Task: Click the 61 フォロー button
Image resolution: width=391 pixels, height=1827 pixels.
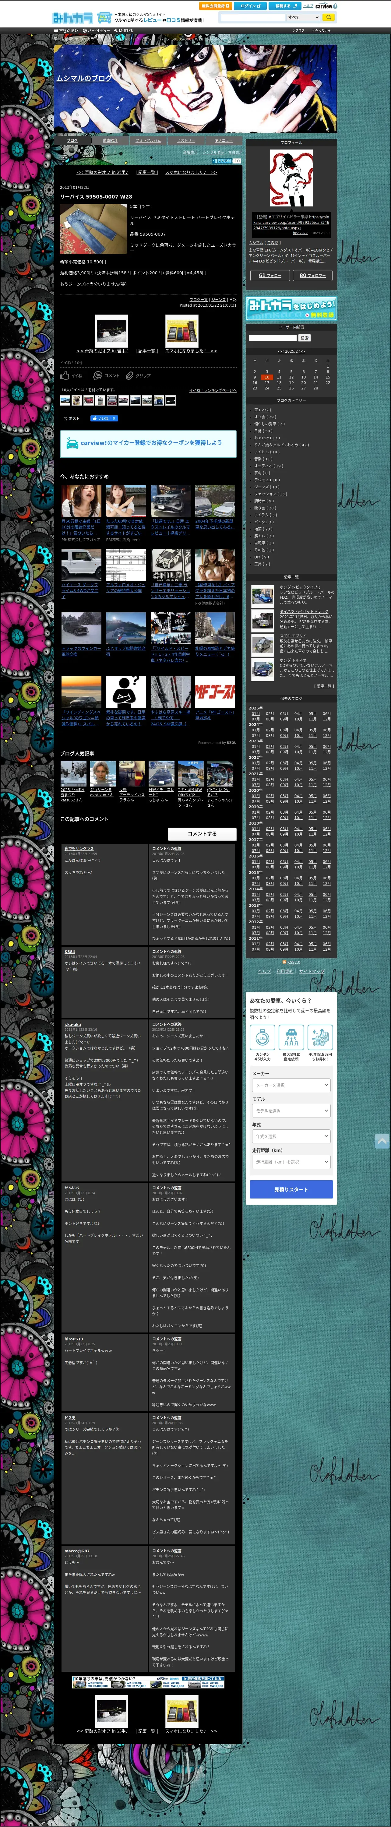Action: click(270, 276)
